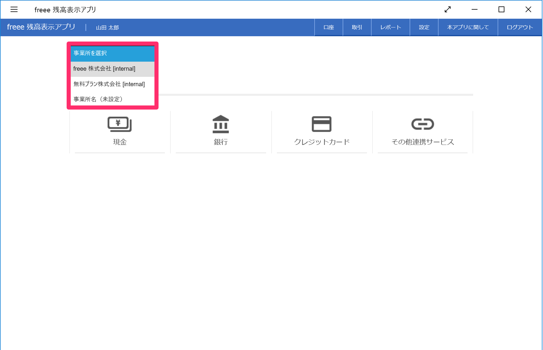
Task: Maximize the freee app window
Action: click(x=501, y=9)
